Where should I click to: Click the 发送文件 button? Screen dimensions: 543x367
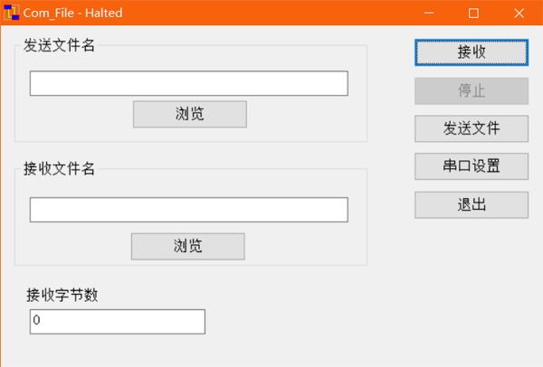click(472, 128)
